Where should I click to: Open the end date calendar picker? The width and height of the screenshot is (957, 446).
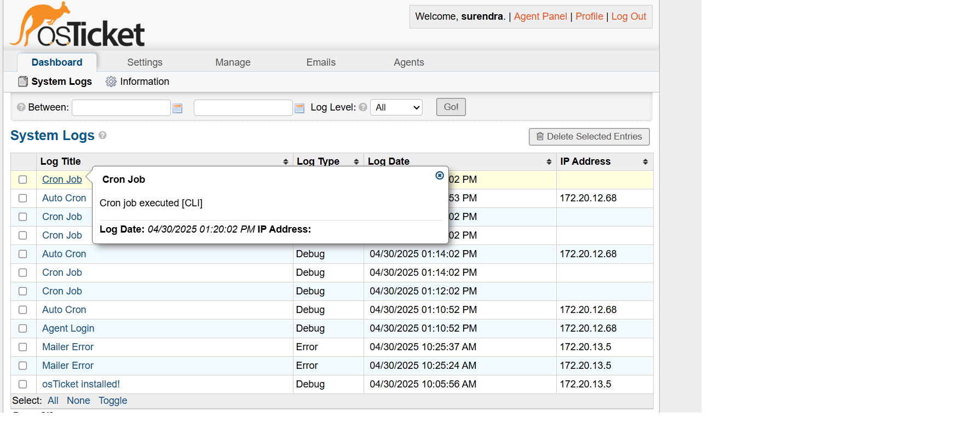pyautogui.click(x=299, y=108)
